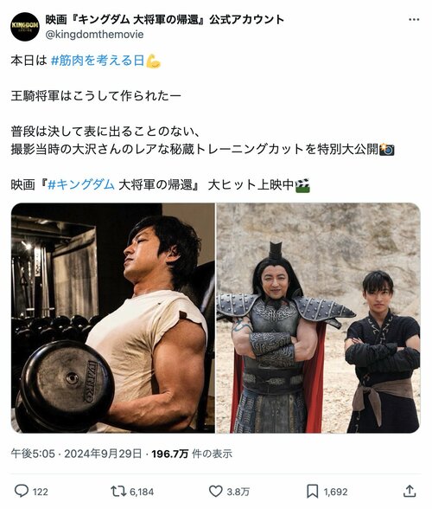The width and height of the screenshot is (432, 509).
Task: Click the 3.8万 likes count
Action: coord(238,492)
